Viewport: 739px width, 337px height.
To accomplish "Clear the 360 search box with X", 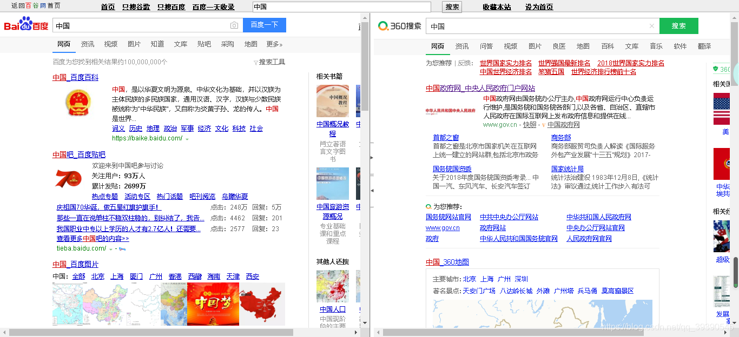I will pyautogui.click(x=652, y=26).
